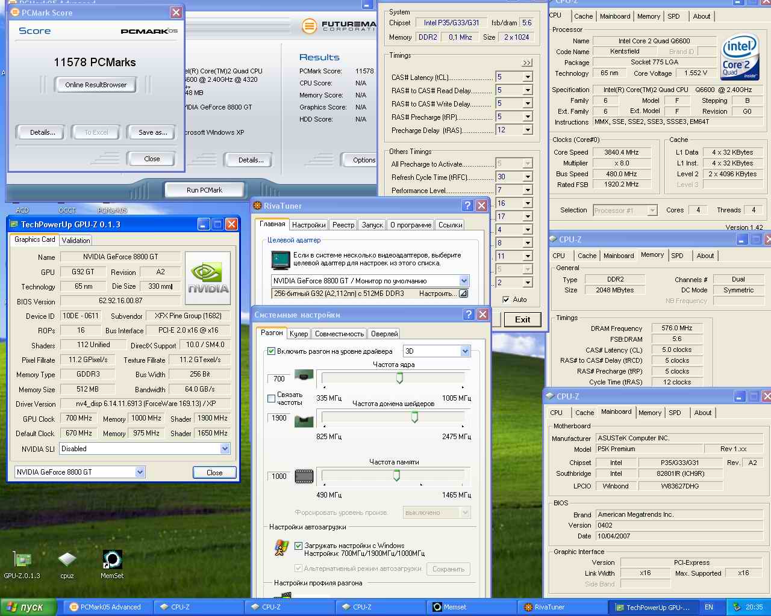Open Refresh Cycle Time (tRFC) dropdown

click(528, 177)
